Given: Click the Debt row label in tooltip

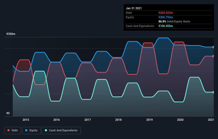Looking at the screenshot, I should pyautogui.click(x=129, y=13).
